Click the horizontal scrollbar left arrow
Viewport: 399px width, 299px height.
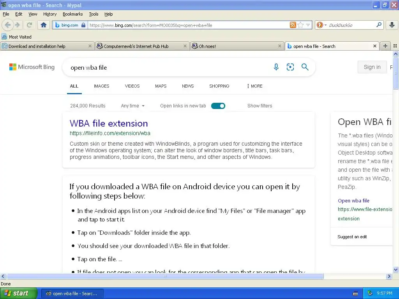tap(3, 276)
